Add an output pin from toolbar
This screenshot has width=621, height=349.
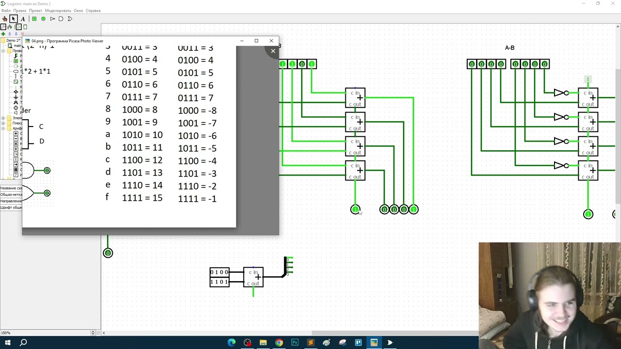click(43, 19)
